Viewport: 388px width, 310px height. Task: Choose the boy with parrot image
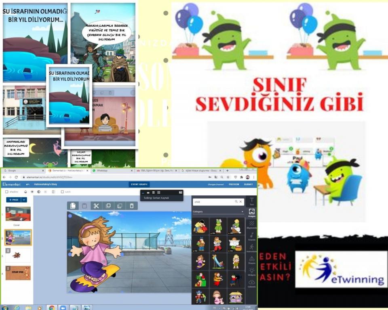click(200, 297)
